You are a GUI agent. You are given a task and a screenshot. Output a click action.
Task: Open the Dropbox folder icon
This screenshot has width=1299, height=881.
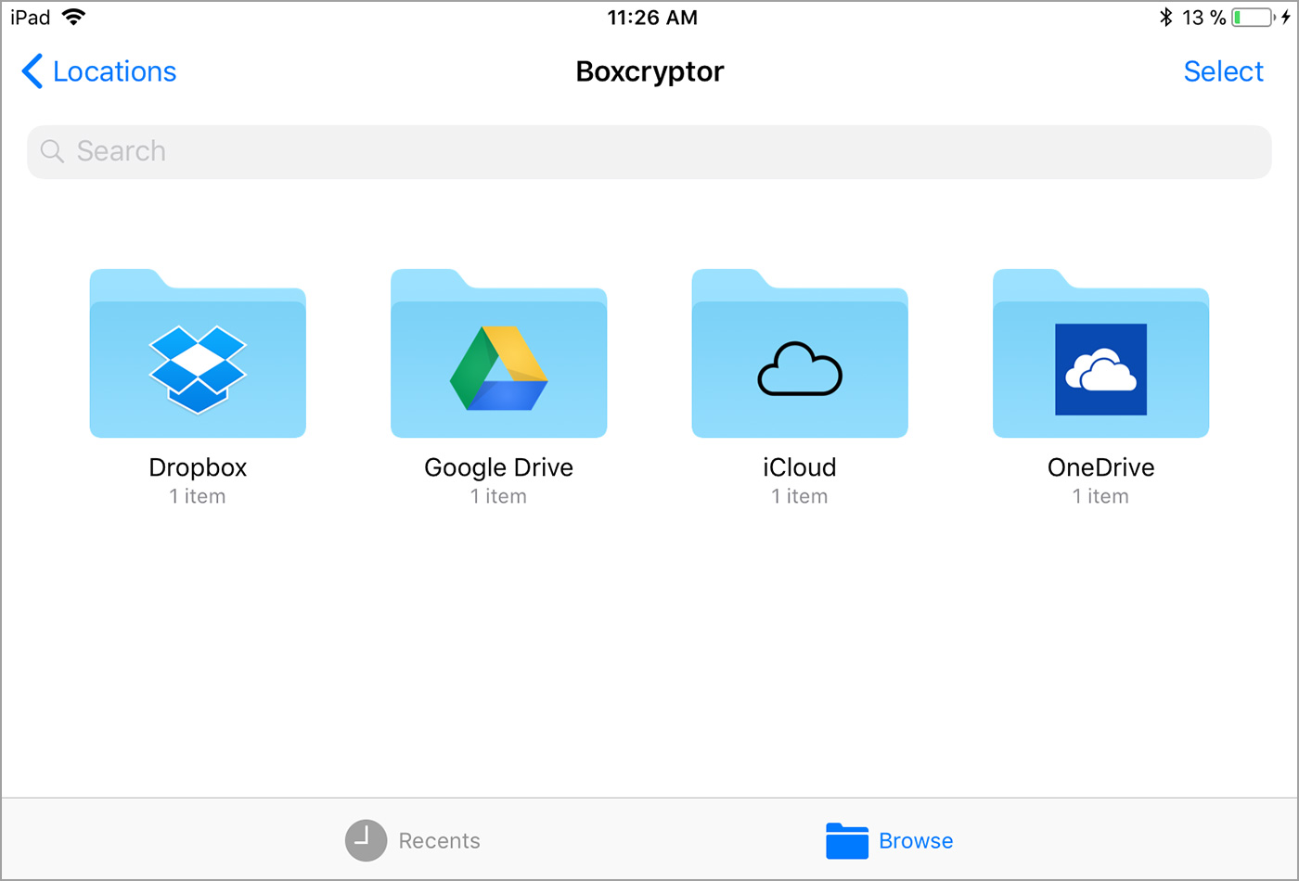(198, 353)
